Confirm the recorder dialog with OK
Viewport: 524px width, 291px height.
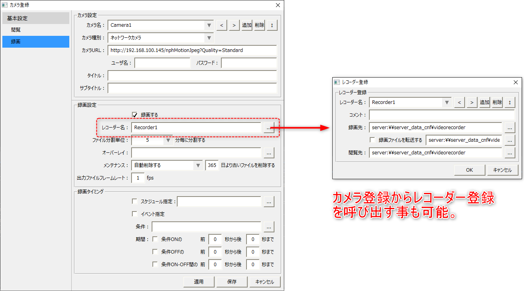469,170
